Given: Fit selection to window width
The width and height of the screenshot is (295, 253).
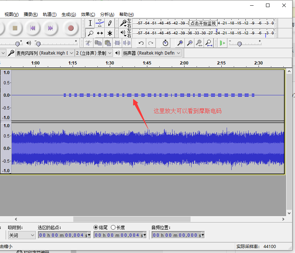Looking at the screenshot, I should [x=199, y=43].
